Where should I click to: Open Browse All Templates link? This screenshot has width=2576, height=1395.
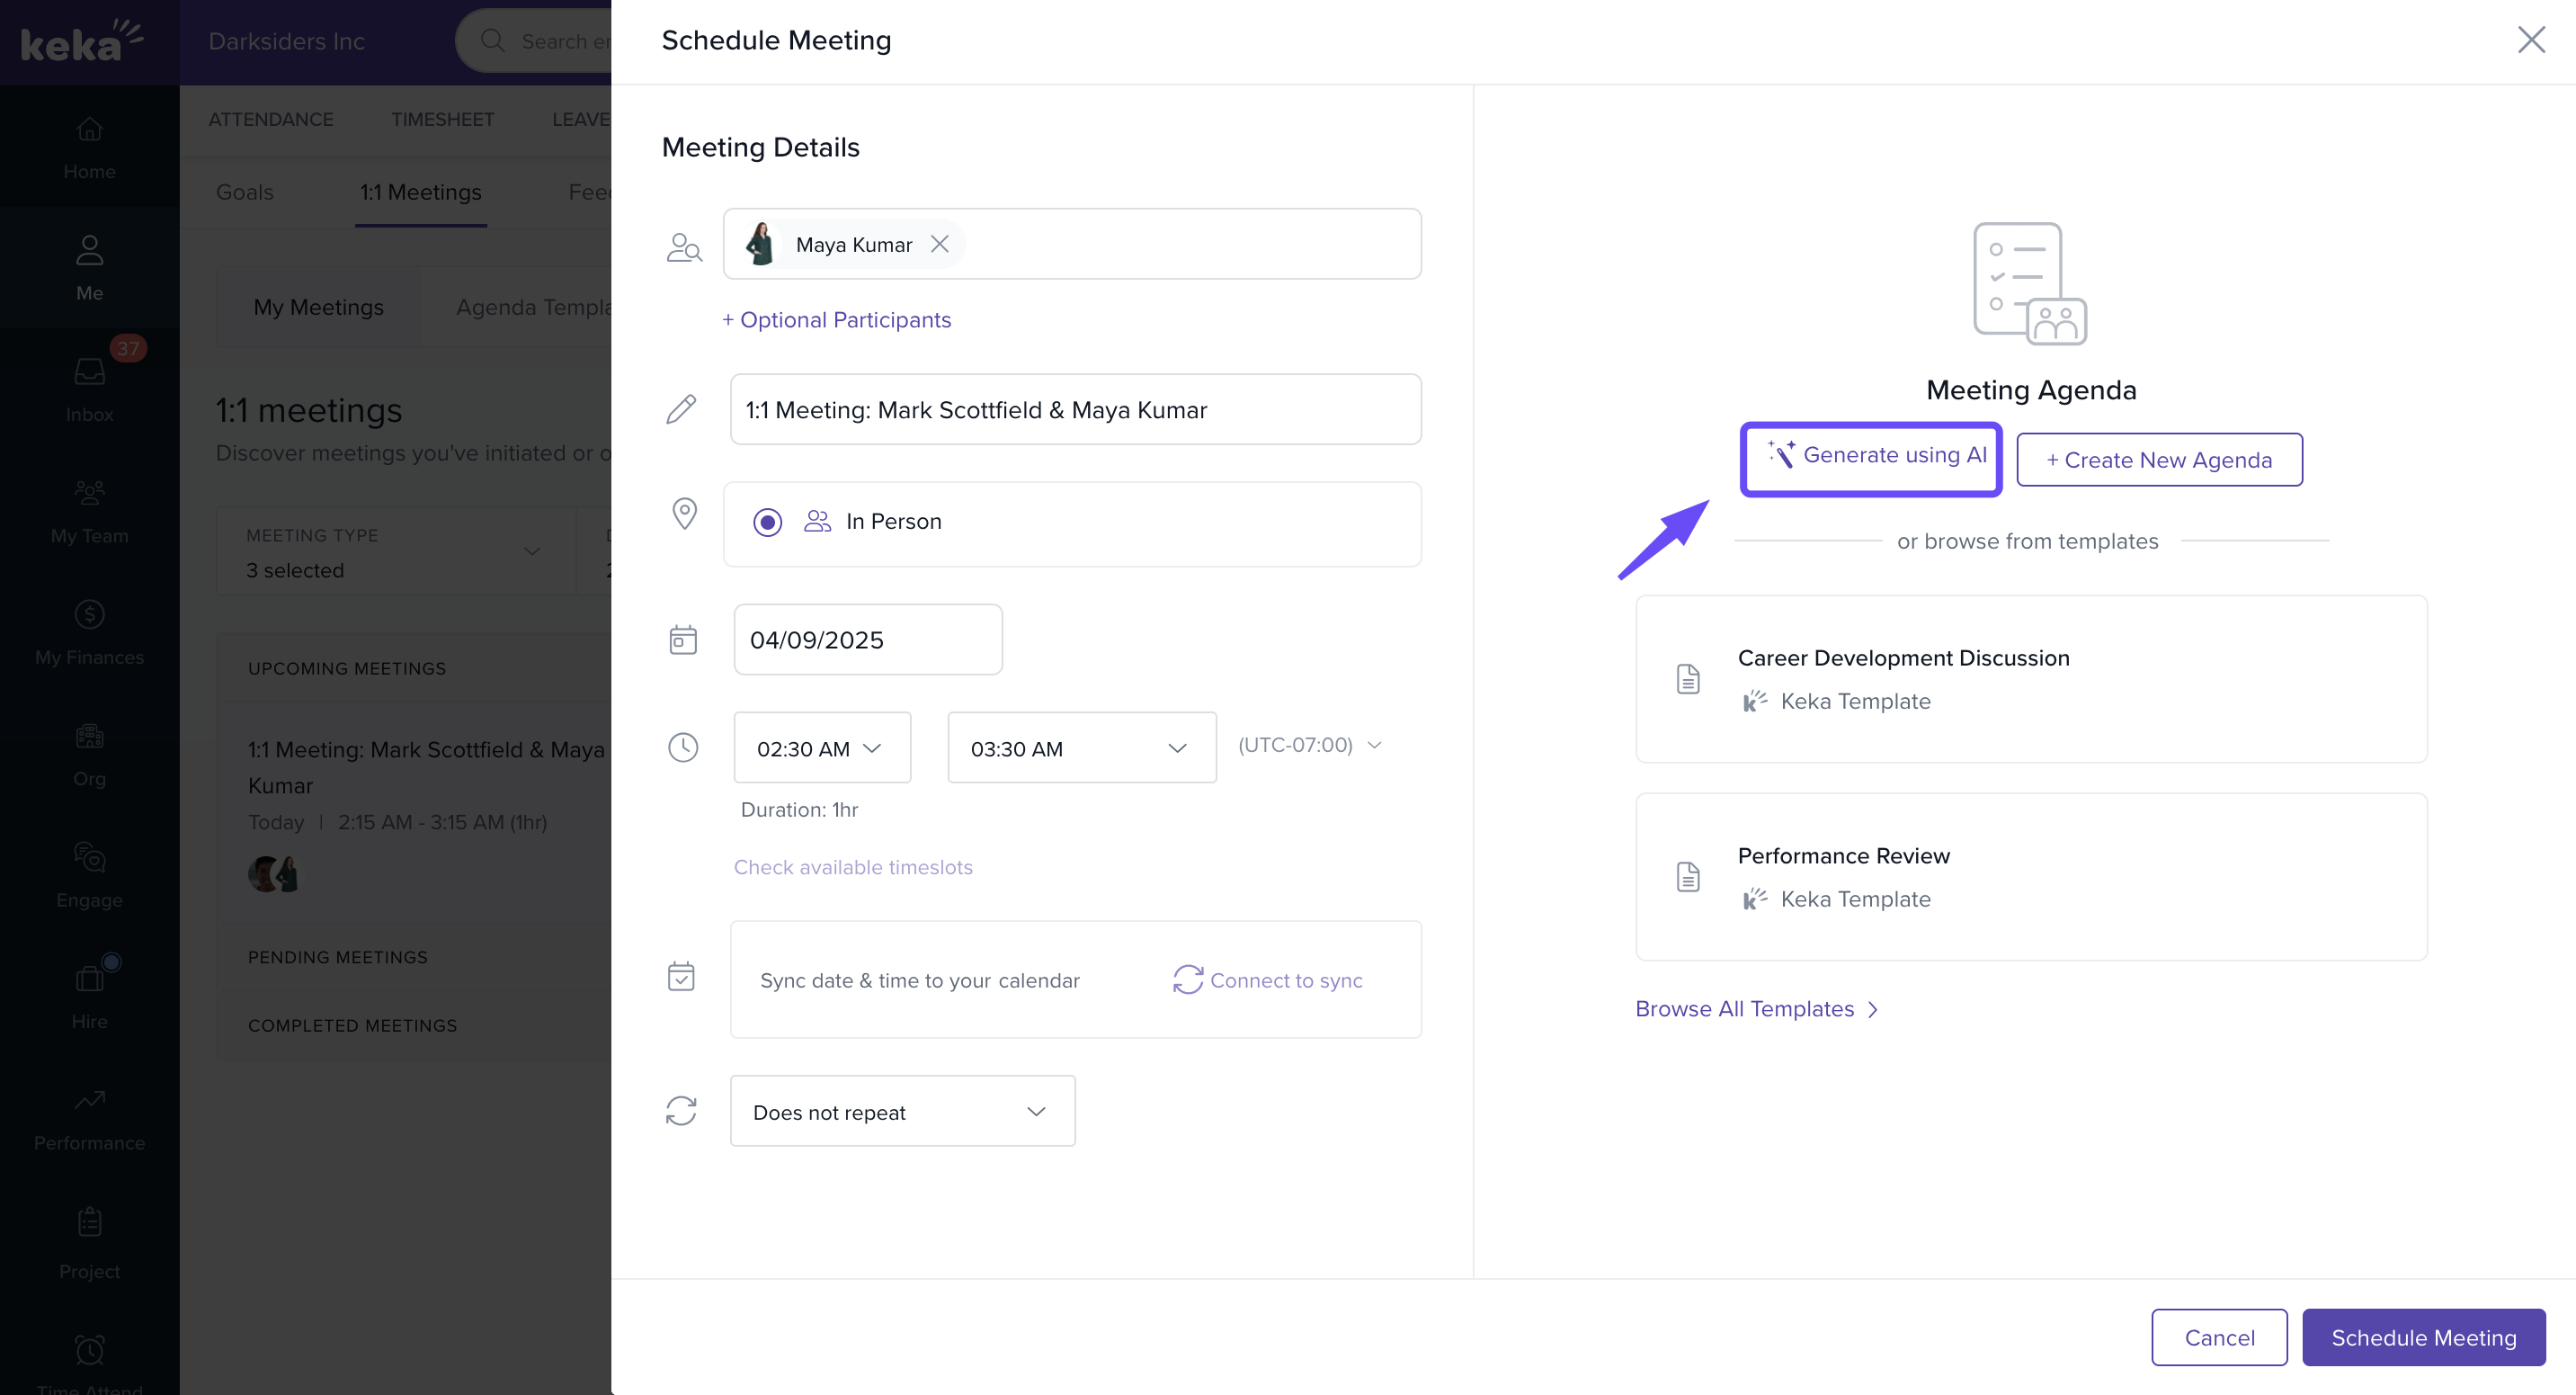1756,1008
